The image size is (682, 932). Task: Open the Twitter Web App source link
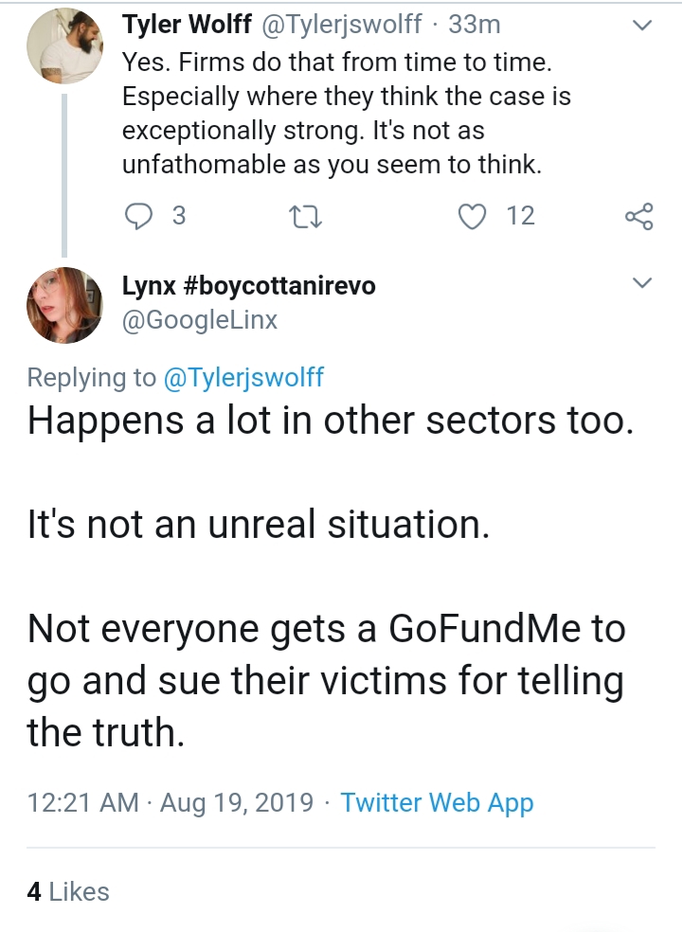[x=437, y=802]
